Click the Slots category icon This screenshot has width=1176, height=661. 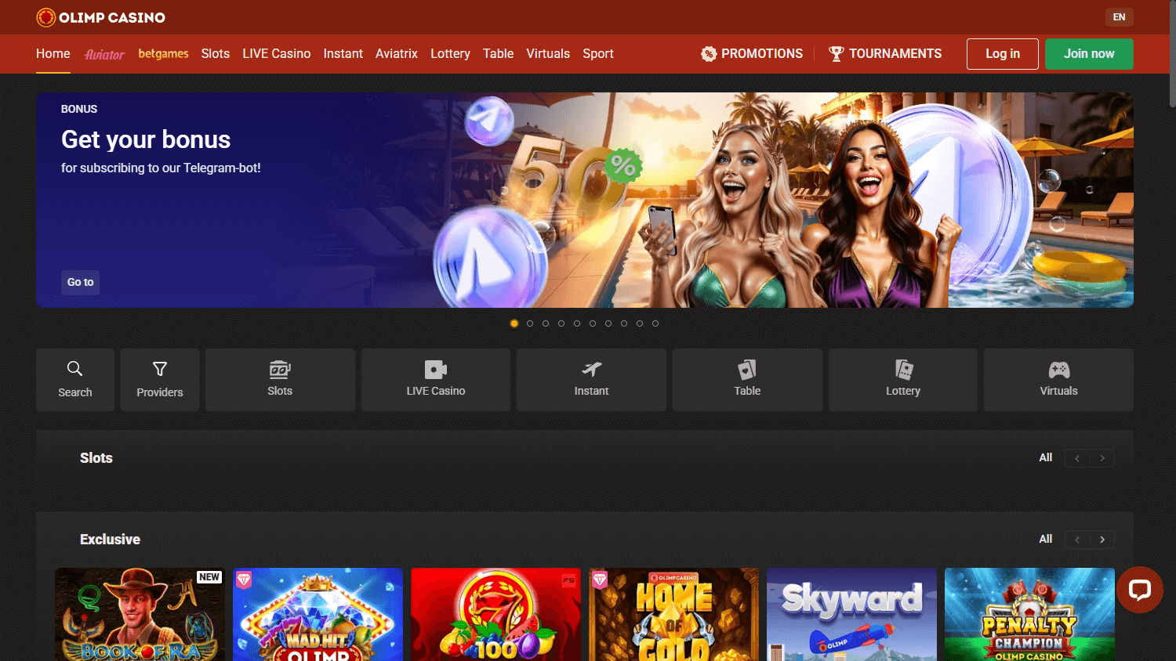pos(279,368)
